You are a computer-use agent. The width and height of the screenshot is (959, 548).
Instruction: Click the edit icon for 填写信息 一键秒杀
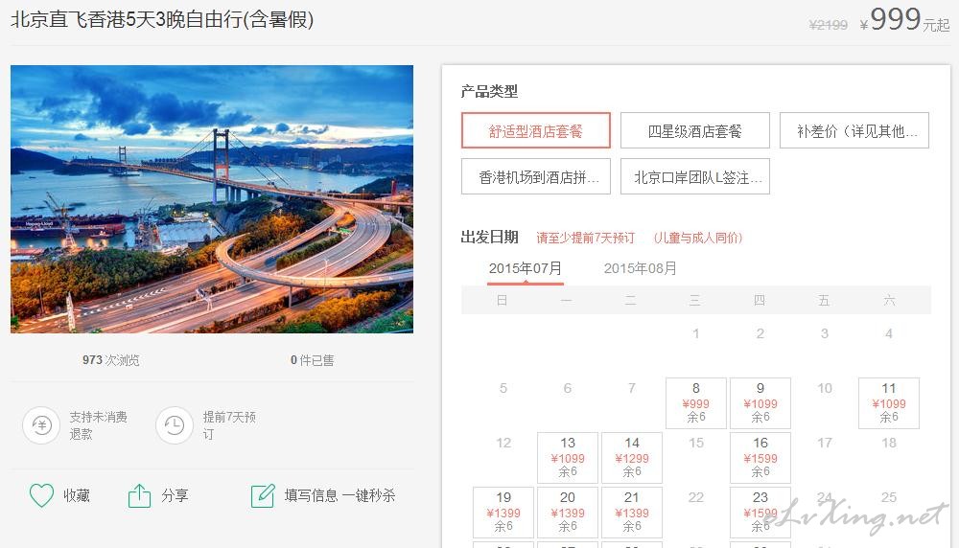[x=263, y=495]
